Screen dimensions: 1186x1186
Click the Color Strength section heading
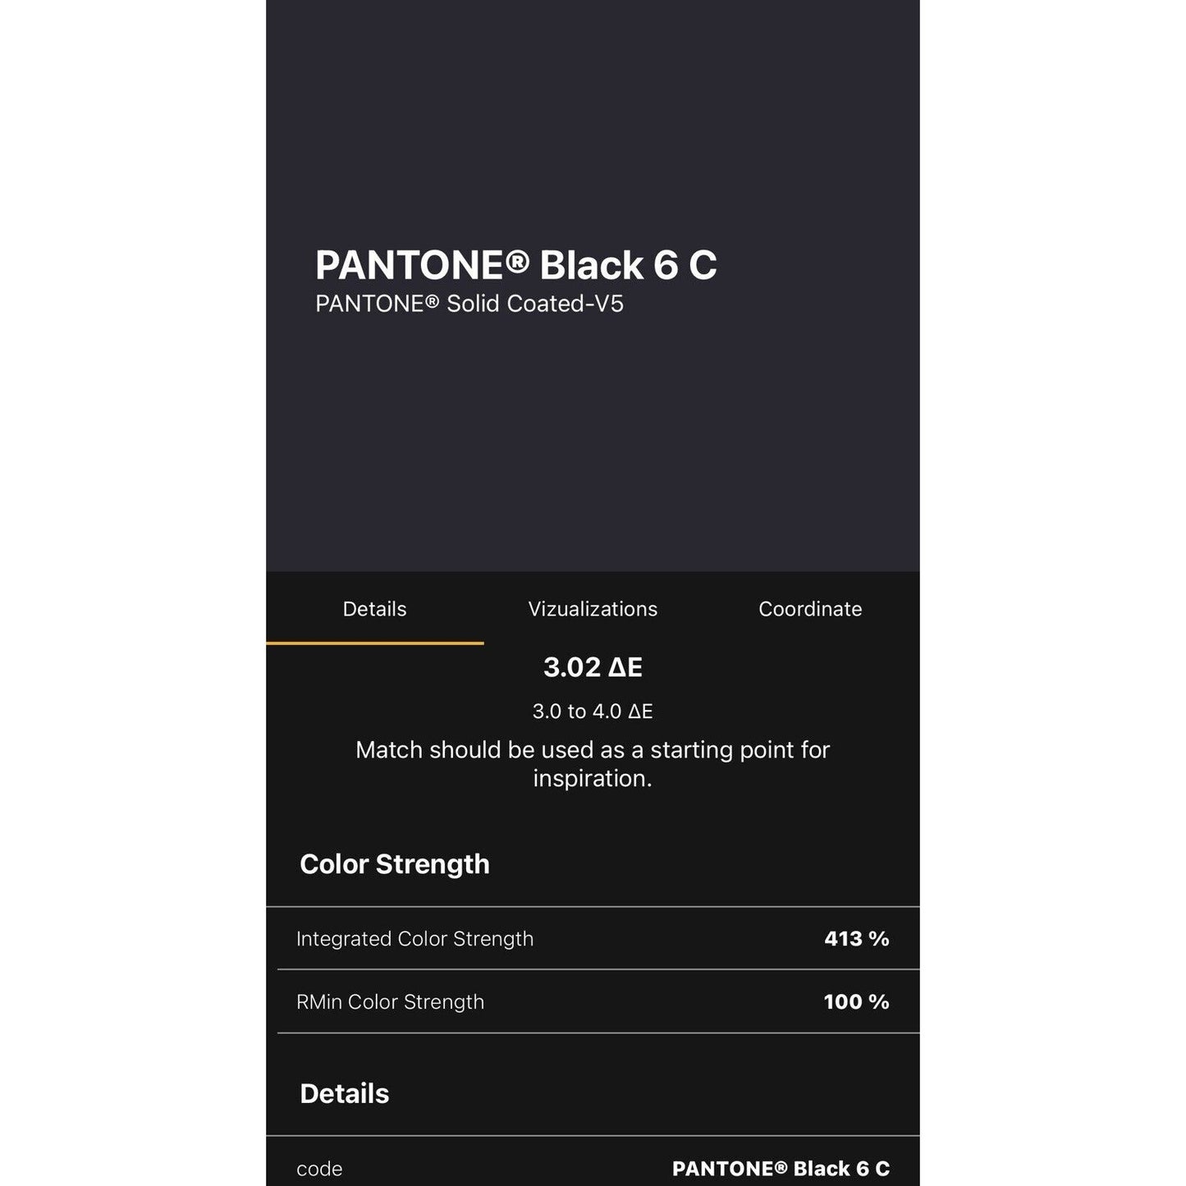tap(395, 864)
